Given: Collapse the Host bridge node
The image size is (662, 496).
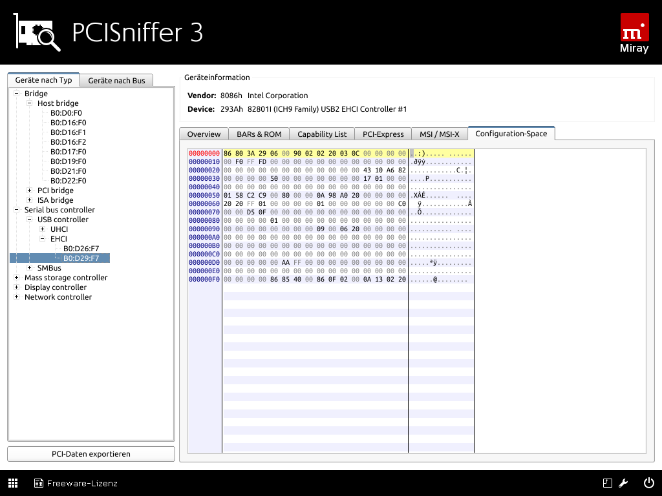Looking at the screenshot, I should (30, 103).
